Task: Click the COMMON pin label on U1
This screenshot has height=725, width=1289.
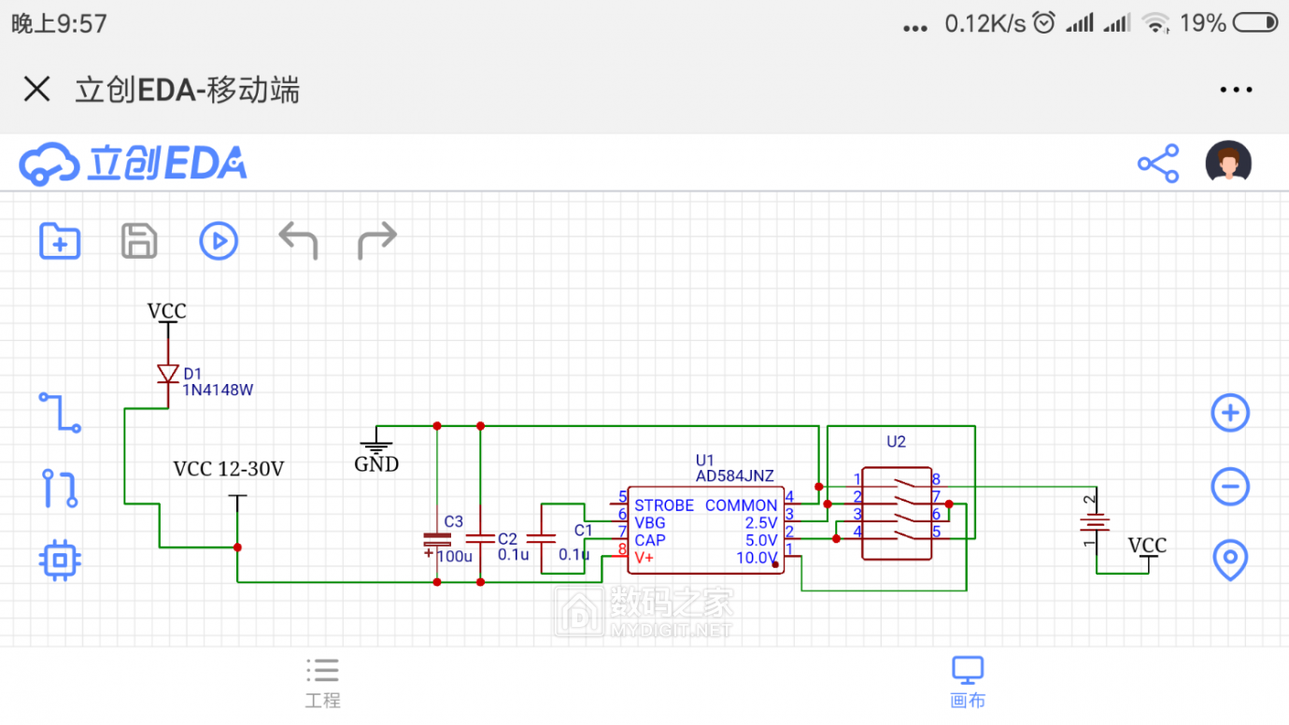Action: click(742, 505)
